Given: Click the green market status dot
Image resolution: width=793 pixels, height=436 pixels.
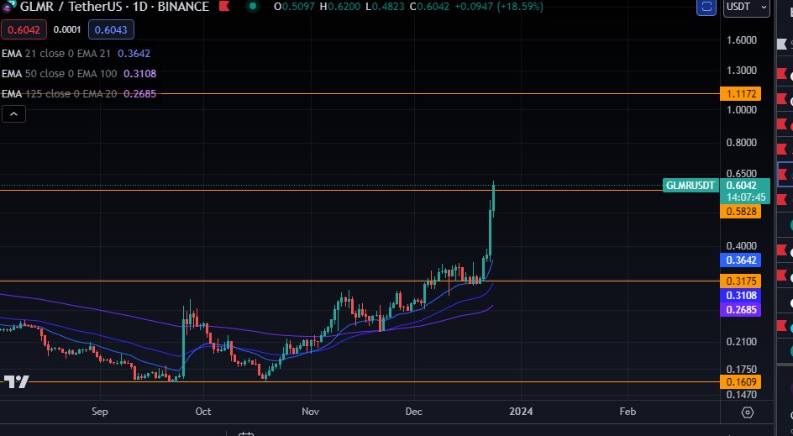Looking at the screenshot, I should coord(252,7).
